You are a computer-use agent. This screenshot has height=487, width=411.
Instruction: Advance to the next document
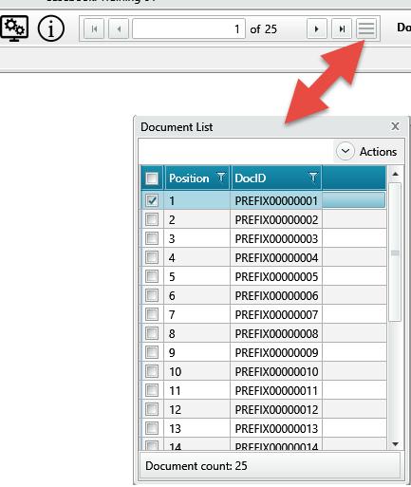click(x=317, y=29)
